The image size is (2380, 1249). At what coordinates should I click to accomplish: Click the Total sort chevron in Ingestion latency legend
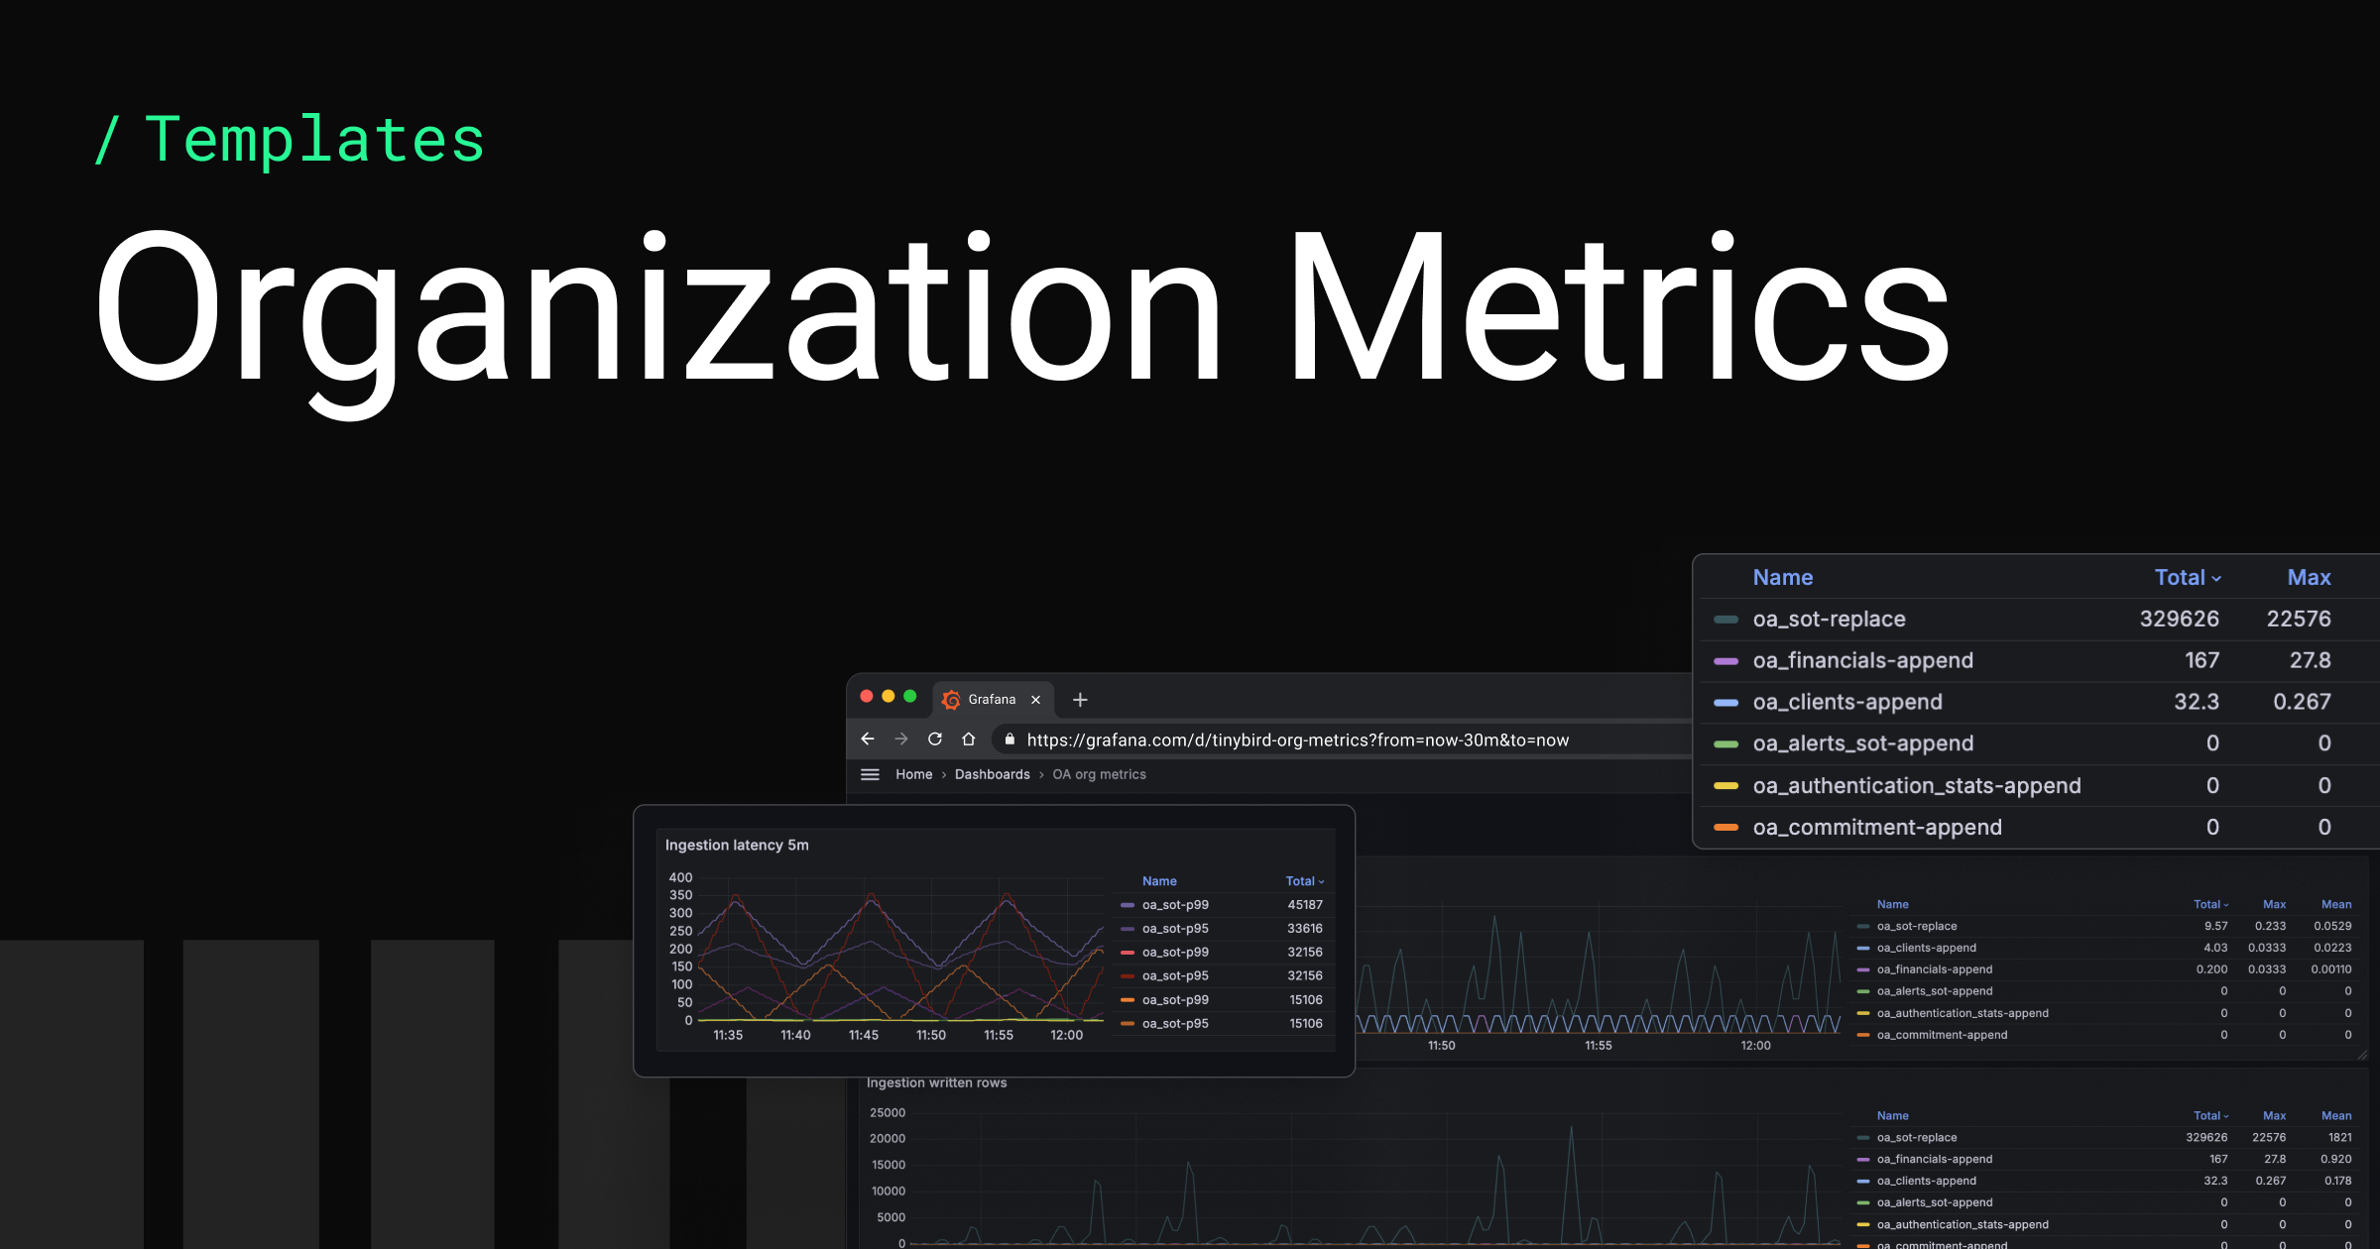tap(1322, 880)
